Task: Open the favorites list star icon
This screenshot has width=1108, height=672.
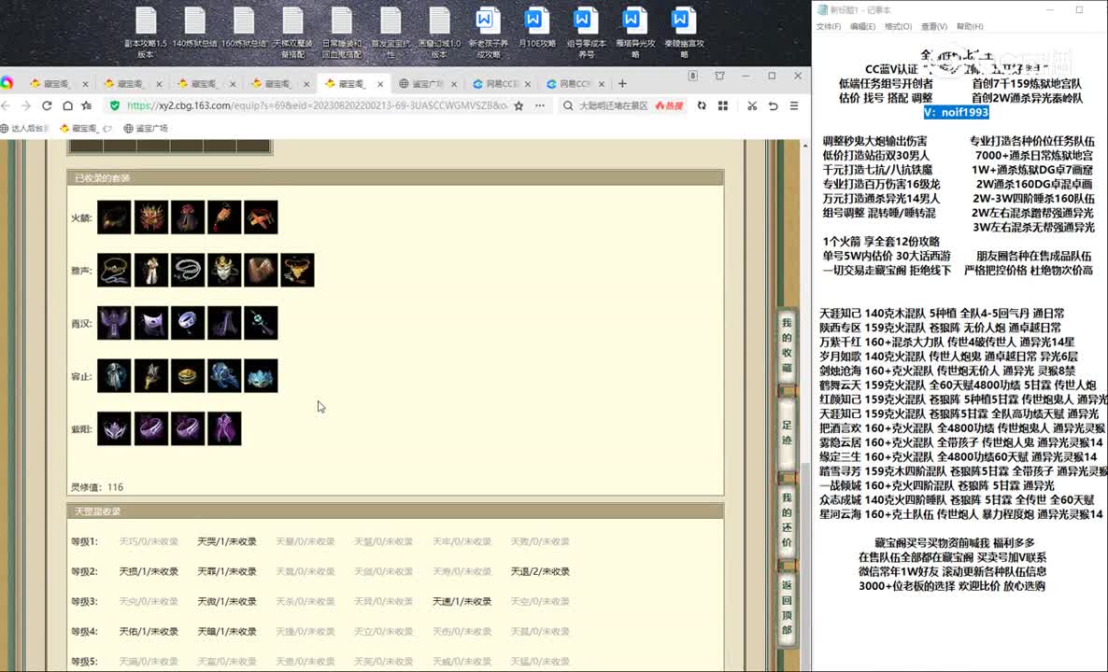Action: 87,105
